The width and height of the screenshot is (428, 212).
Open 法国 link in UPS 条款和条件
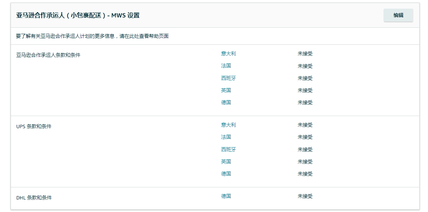click(226, 137)
